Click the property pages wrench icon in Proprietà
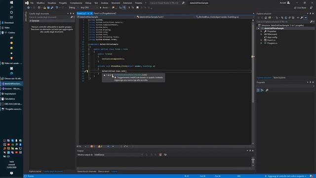This screenshot has height=178, width=316. (x=267, y=90)
